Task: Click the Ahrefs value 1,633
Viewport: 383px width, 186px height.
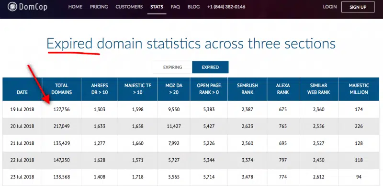Action: point(100,126)
